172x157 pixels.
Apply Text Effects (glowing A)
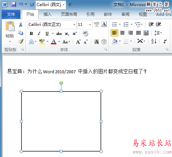(32, 42)
